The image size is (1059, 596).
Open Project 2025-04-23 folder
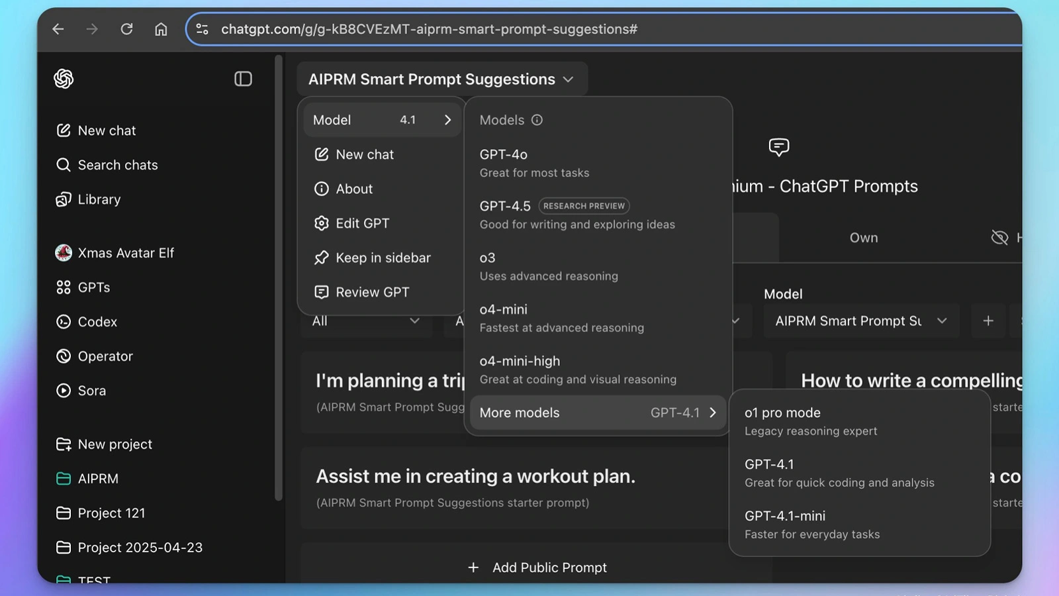(130, 548)
